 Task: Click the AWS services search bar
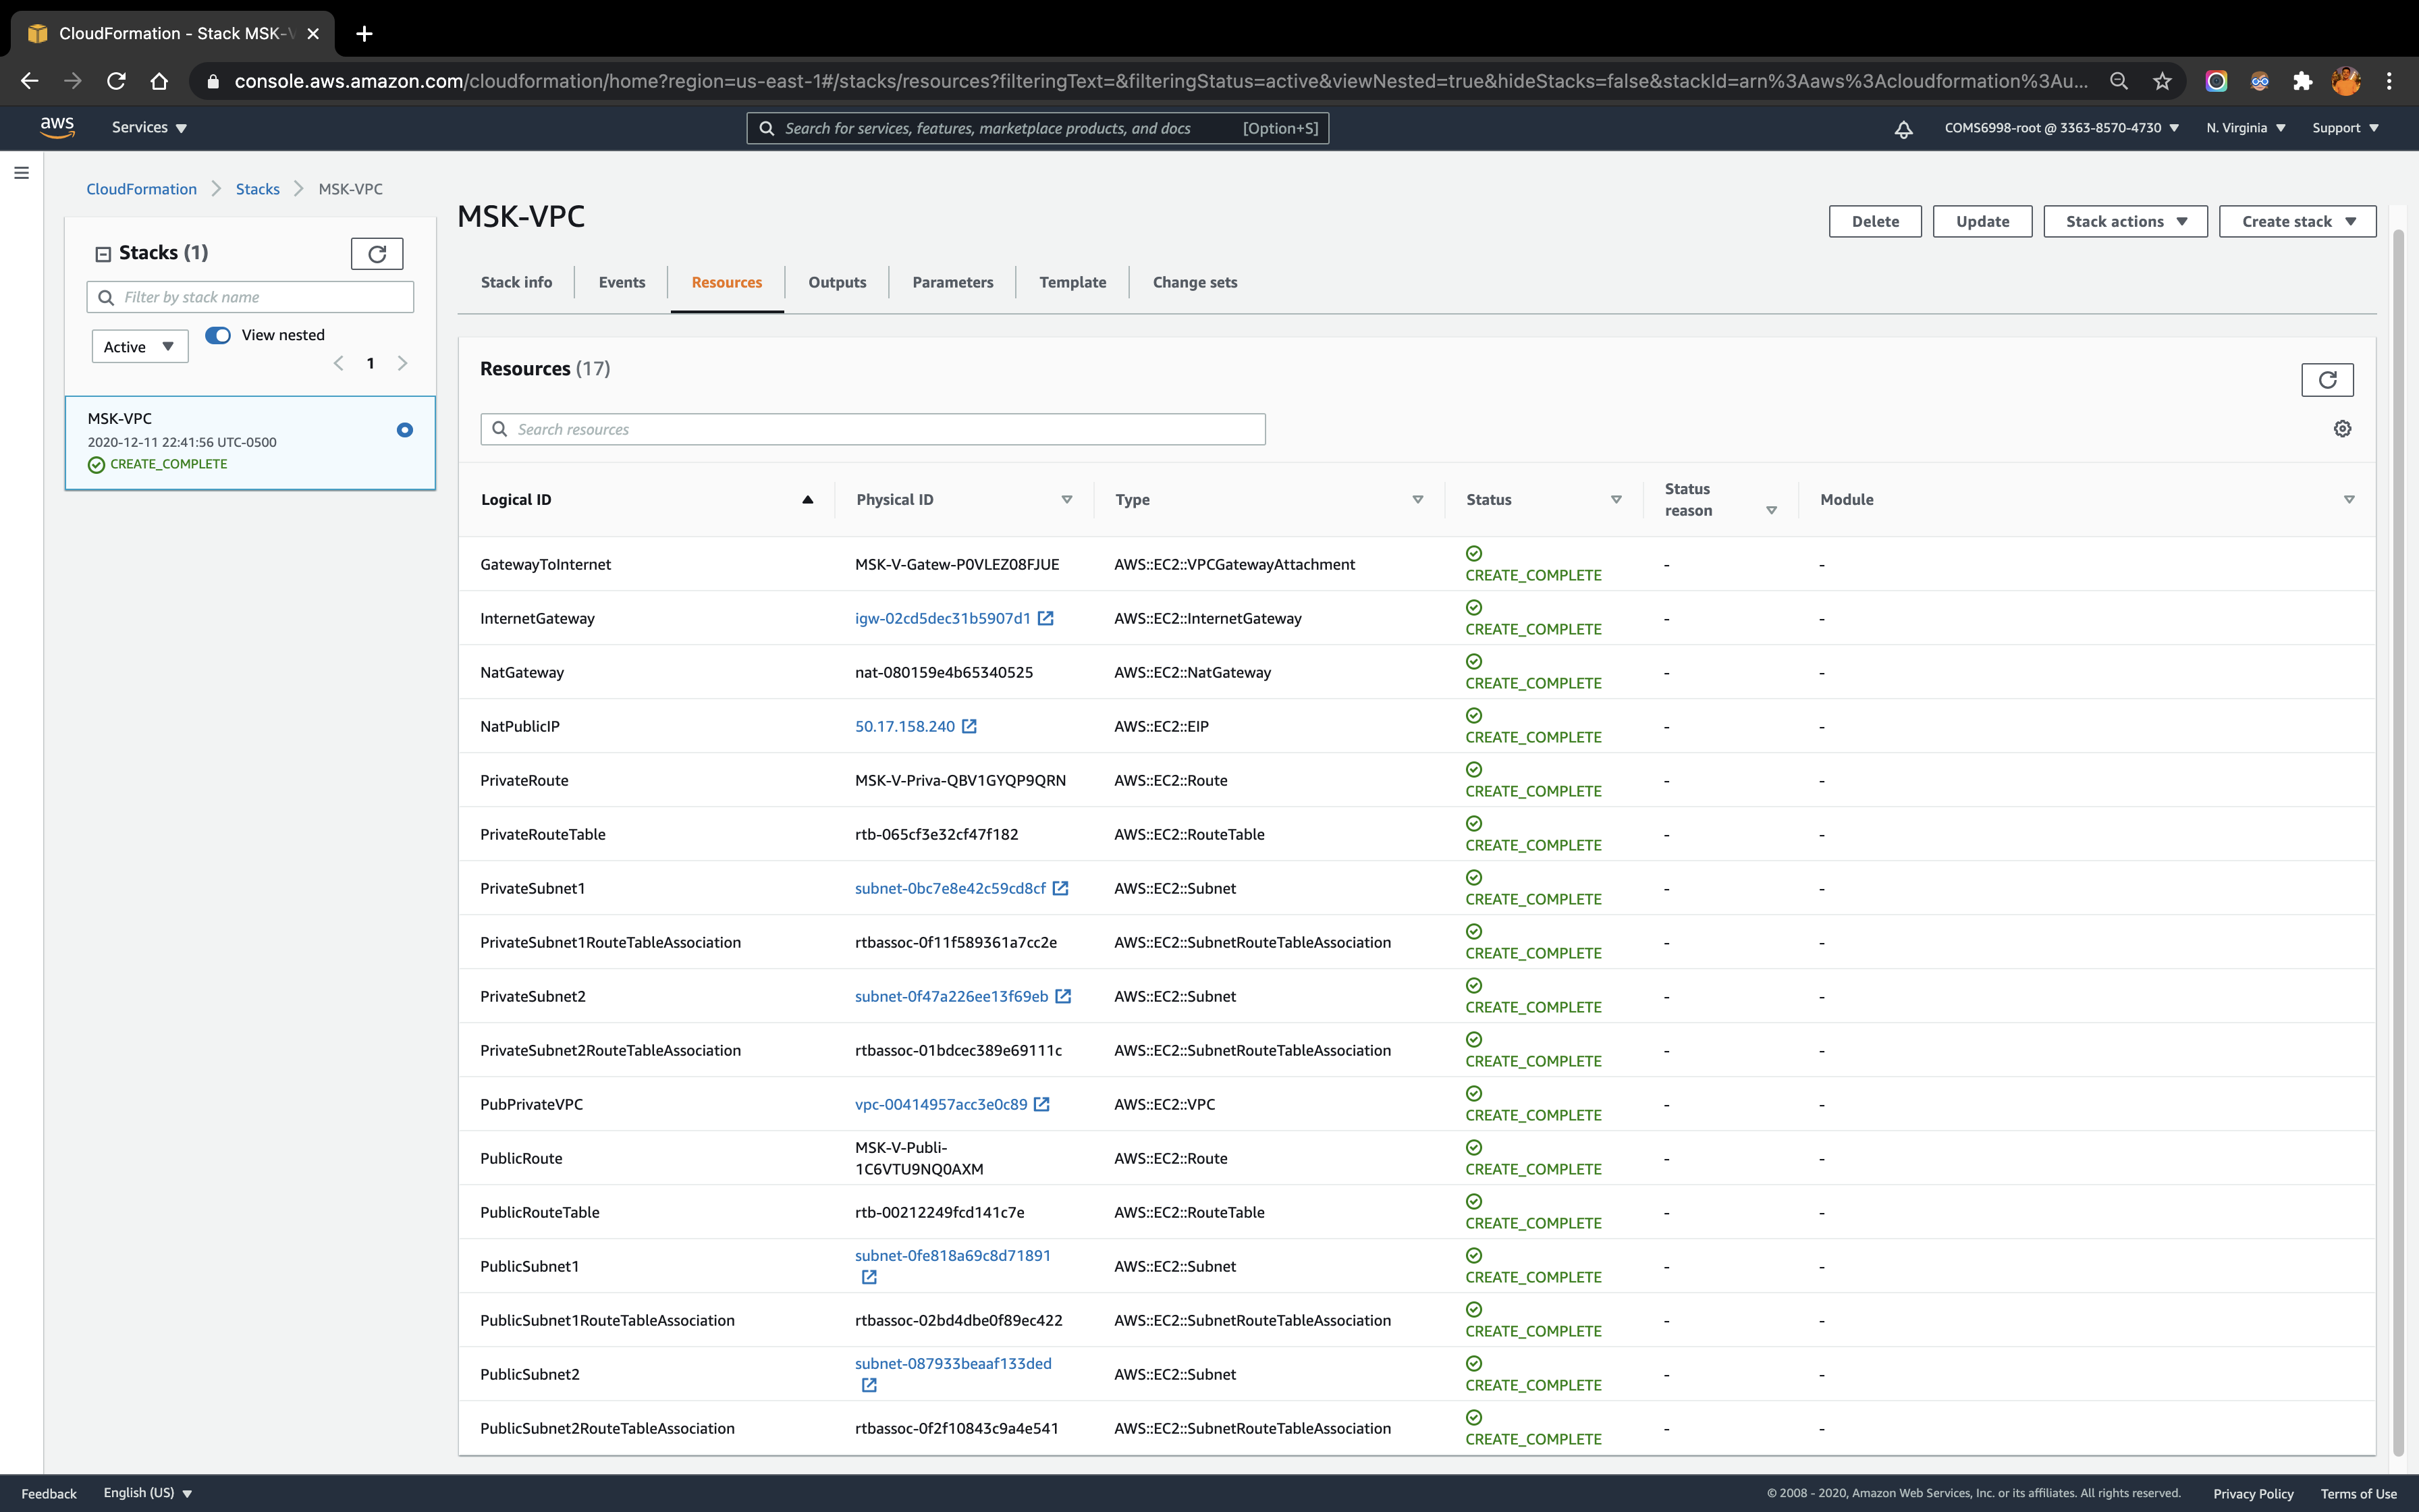[x=1037, y=128]
